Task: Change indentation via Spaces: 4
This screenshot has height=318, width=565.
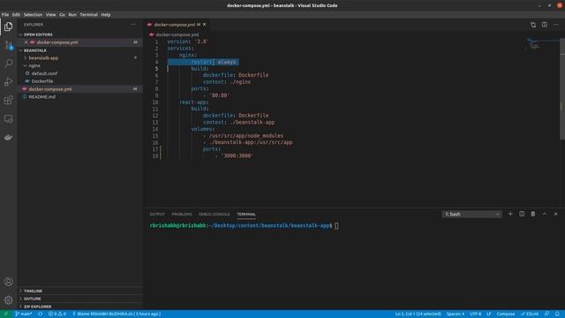Action: [x=456, y=314]
